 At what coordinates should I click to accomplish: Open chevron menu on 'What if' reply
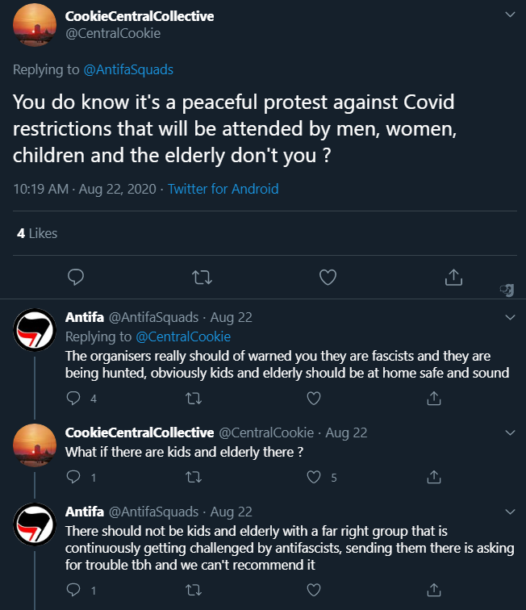[509, 432]
